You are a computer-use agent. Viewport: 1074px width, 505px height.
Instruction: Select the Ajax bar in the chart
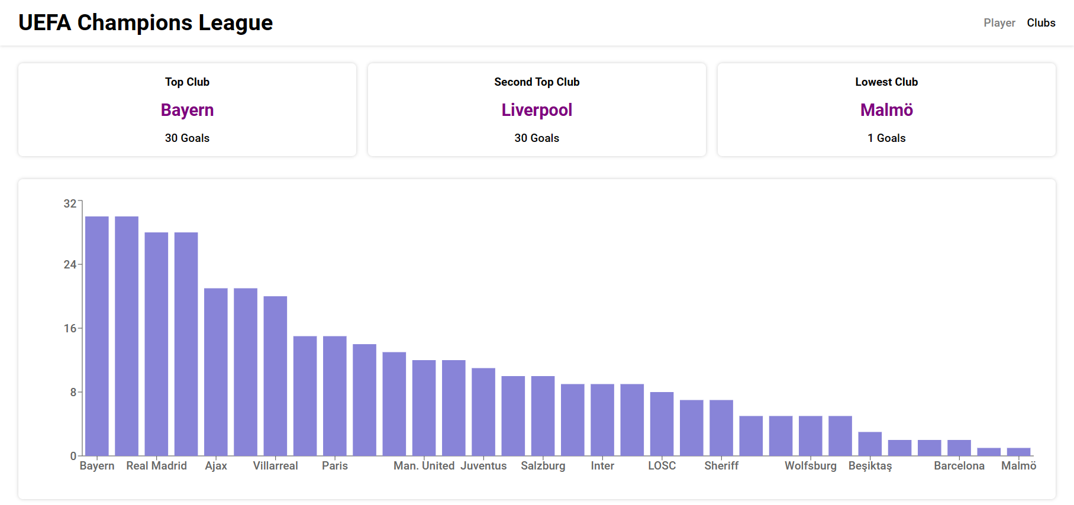[x=216, y=372]
